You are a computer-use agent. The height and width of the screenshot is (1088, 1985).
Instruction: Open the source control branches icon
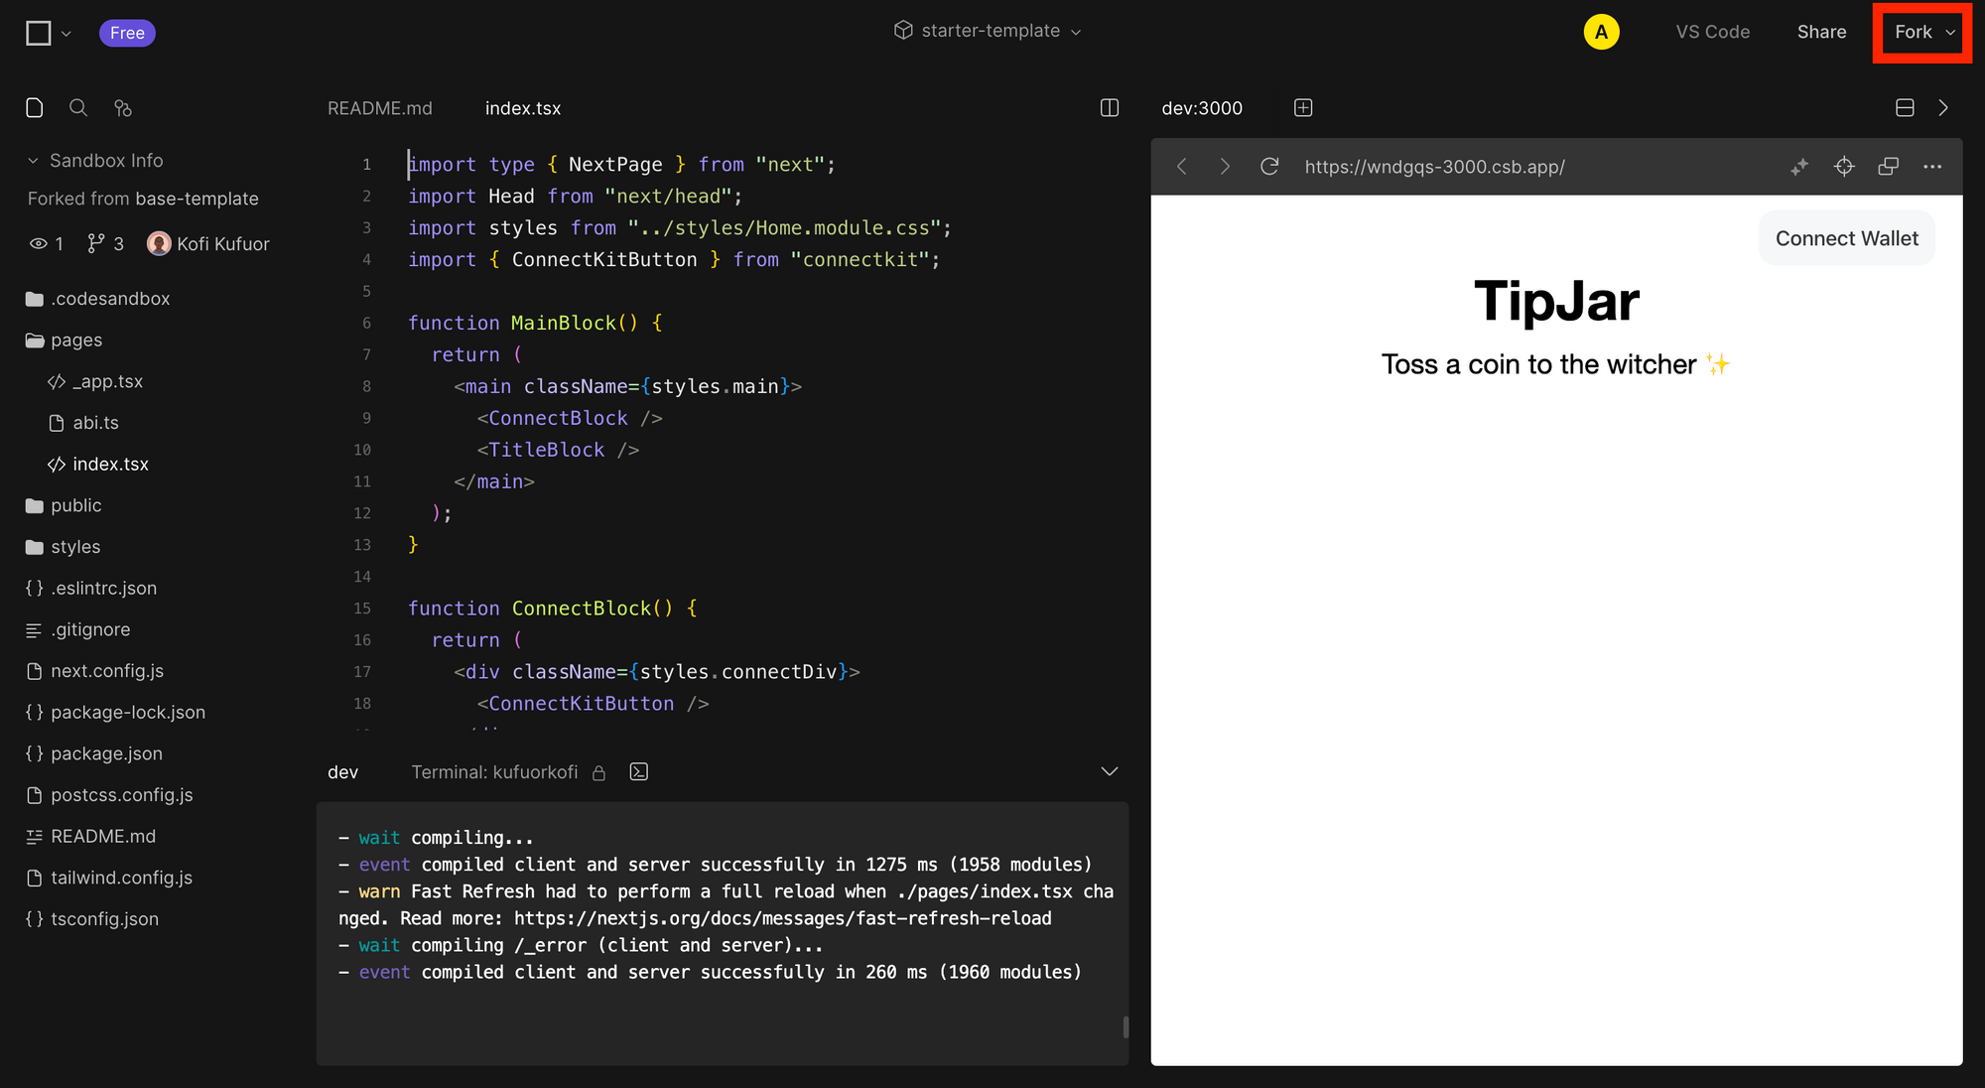pos(123,107)
